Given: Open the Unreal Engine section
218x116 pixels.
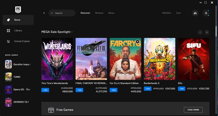Looking at the screenshot, I should pyautogui.click(x=18, y=41).
